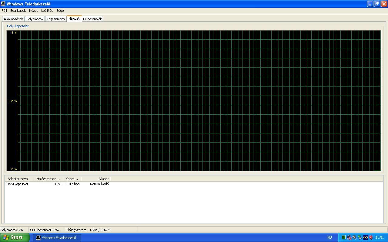Open the Nézet menu
This screenshot has width=388, height=242.
click(x=33, y=11)
